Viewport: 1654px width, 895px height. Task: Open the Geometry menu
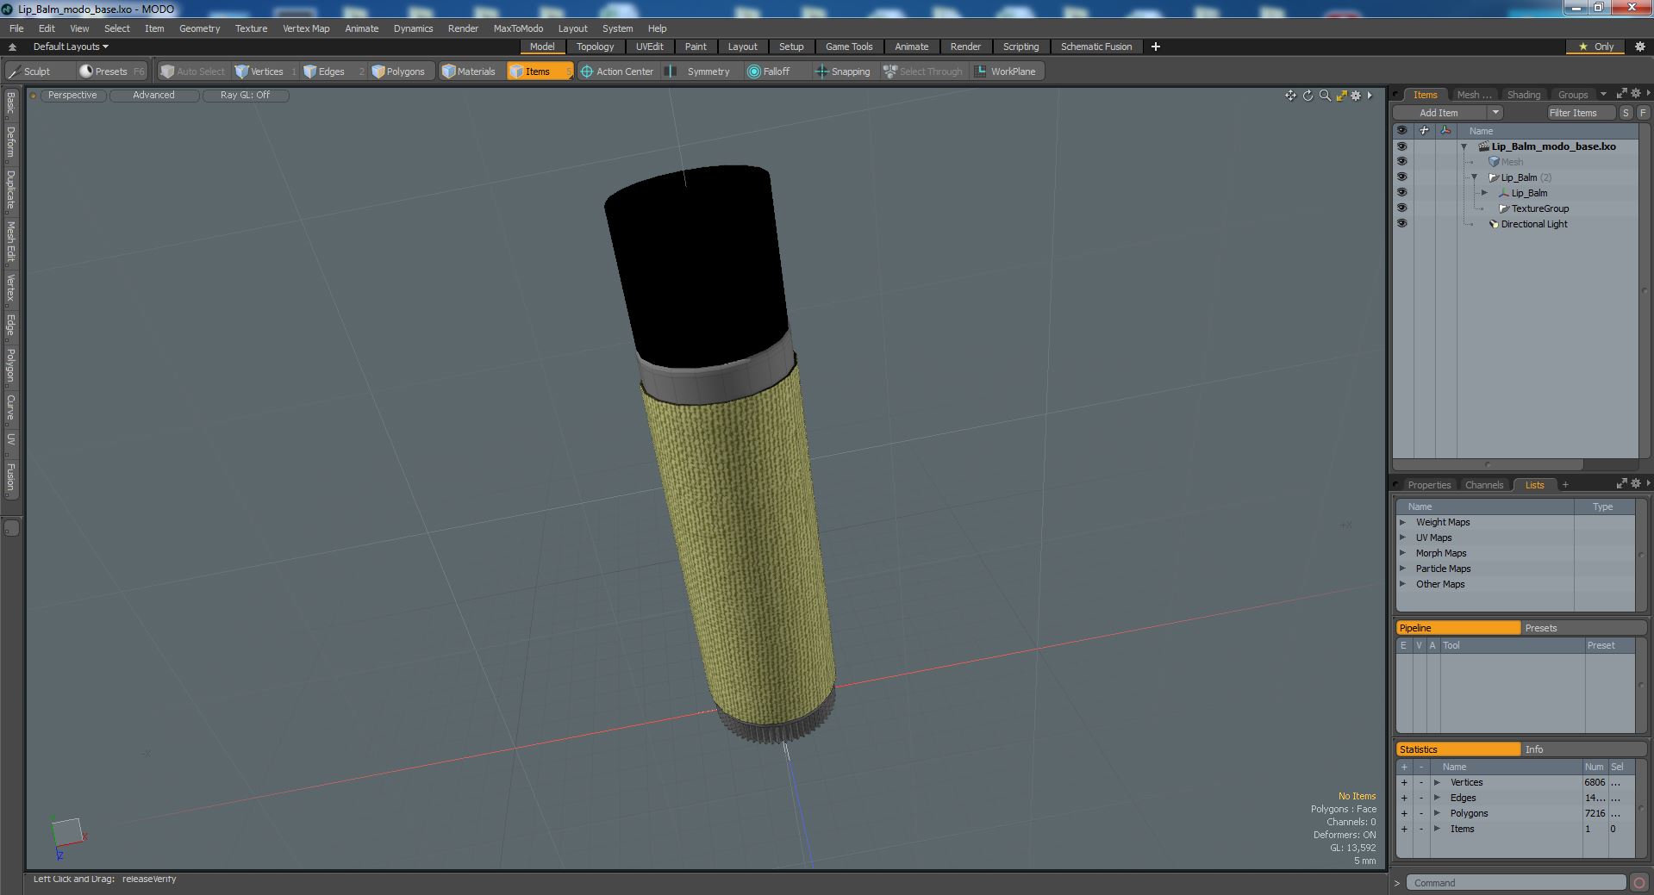coord(199,28)
